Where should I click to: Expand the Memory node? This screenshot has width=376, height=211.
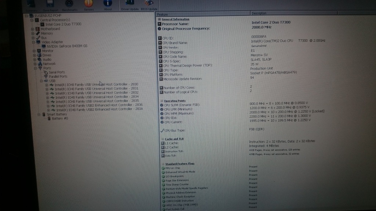[x=33, y=33]
